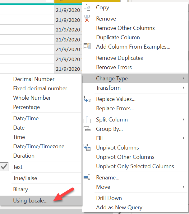Click the Group By icon
This screenshot has height=214, width=189.
87,129
